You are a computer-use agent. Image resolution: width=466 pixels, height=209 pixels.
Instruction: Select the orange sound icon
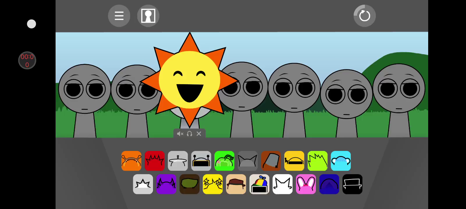tap(131, 161)
